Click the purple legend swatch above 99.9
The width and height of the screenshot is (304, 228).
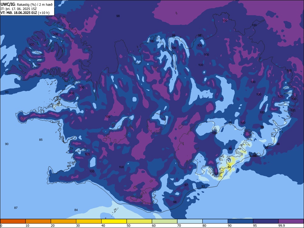coord(291,221)
